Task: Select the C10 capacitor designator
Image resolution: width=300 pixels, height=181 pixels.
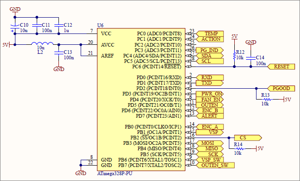Action: point(24,25)
